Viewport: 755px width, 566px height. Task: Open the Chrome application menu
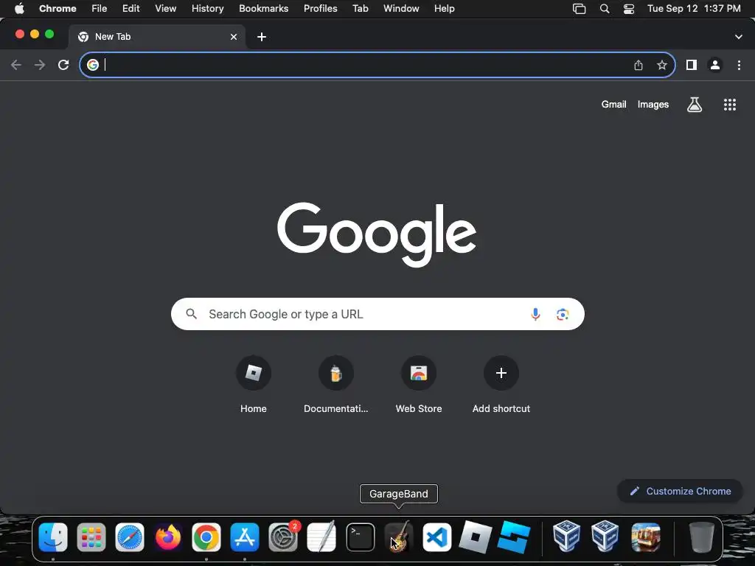coord(58,9)
